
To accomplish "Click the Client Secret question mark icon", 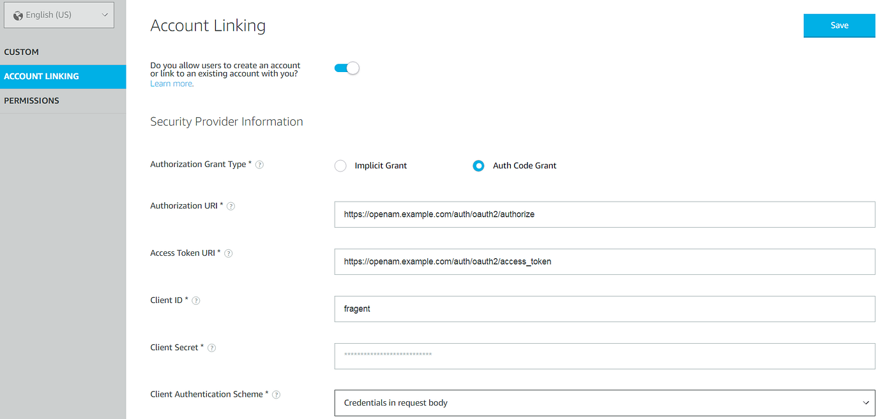I will click(211, 347).
